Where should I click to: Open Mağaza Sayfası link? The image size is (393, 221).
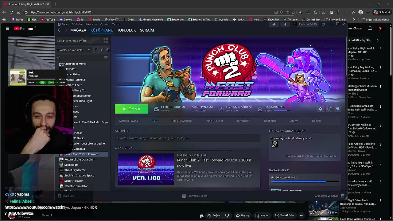click(x=129, y=121)
